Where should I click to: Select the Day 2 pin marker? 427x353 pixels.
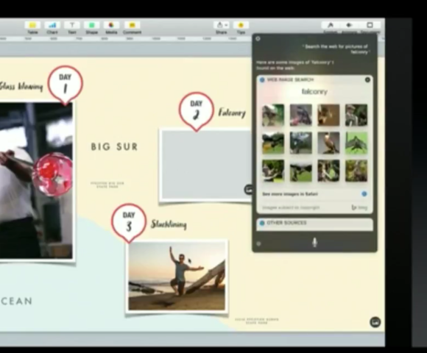click(x=196, y=112)
